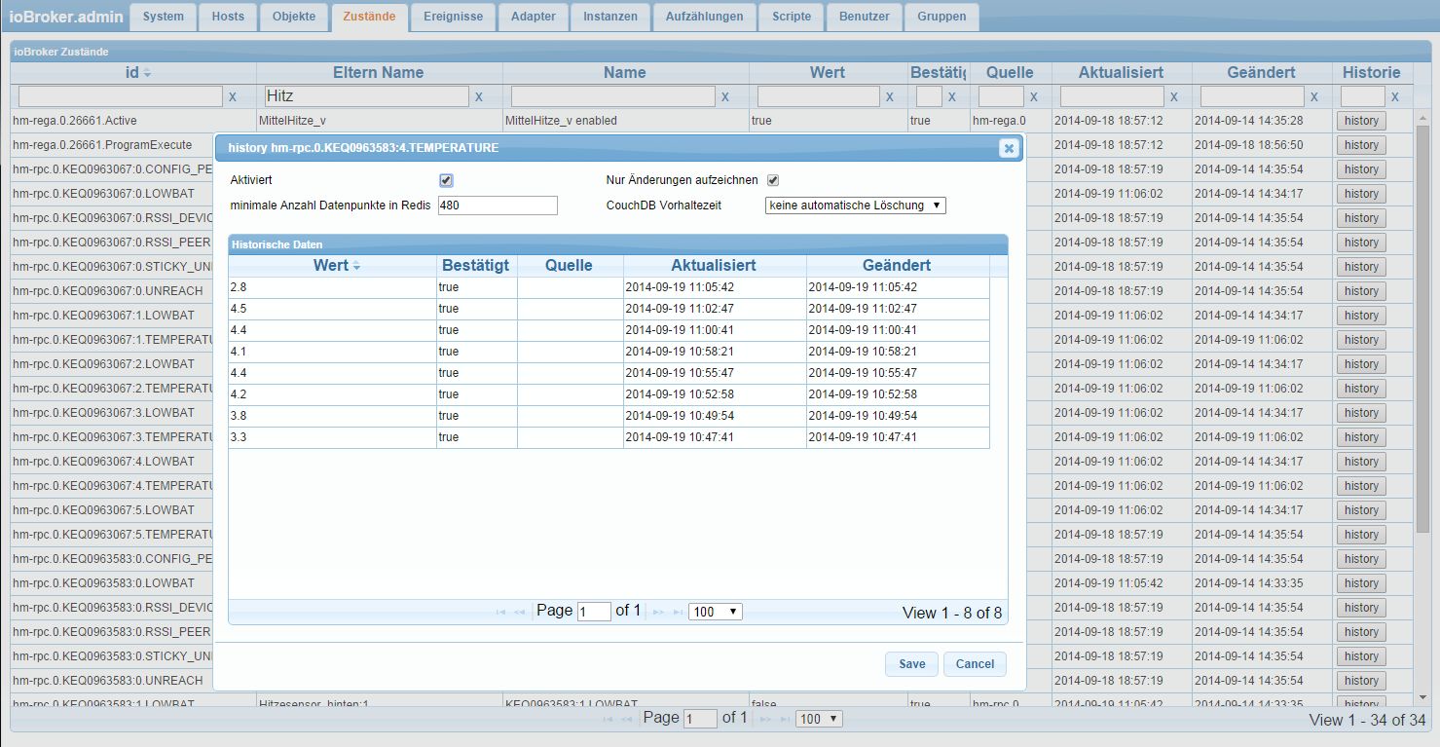Select history row with Wert 4.5
Viewport: 1440px width, 747px height.
click(609, 309)
